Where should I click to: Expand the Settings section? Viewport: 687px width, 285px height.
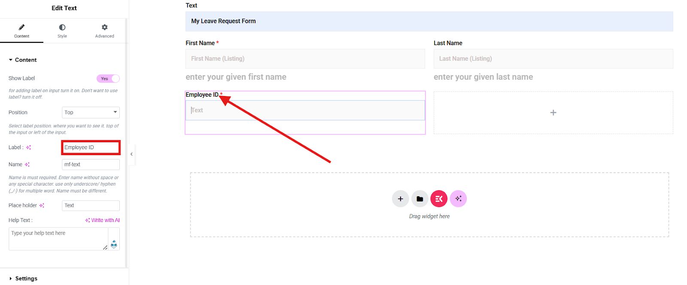(x=23, y=279)
